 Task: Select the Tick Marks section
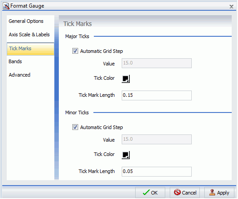31,49
